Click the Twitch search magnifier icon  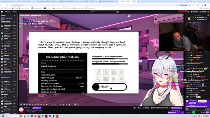click(x=118, y=12)
